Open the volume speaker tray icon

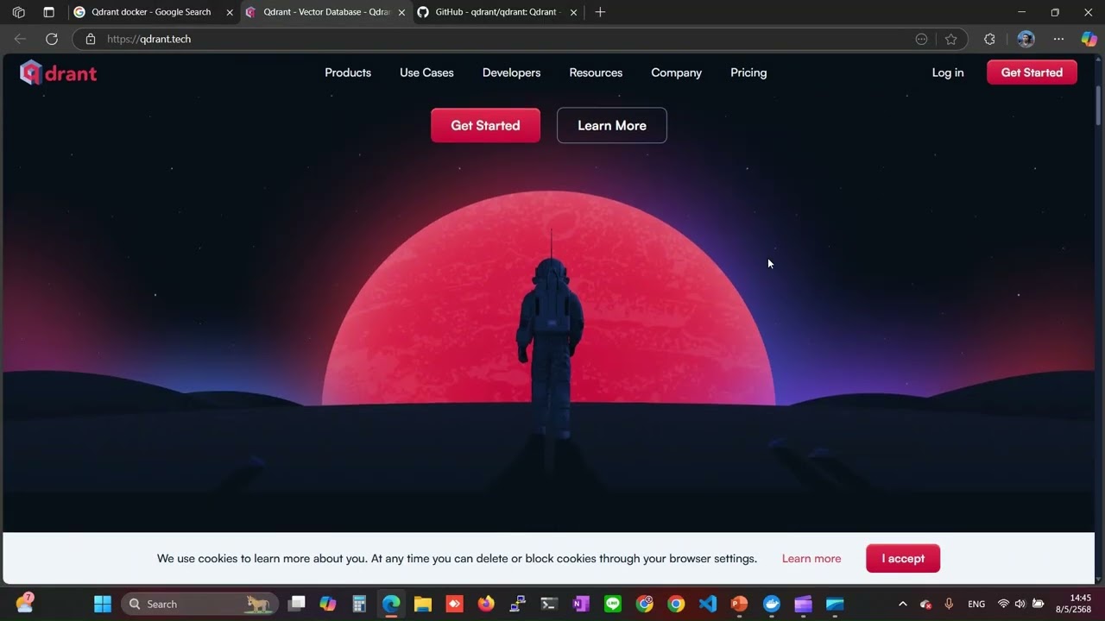(x=1020, y=604)
